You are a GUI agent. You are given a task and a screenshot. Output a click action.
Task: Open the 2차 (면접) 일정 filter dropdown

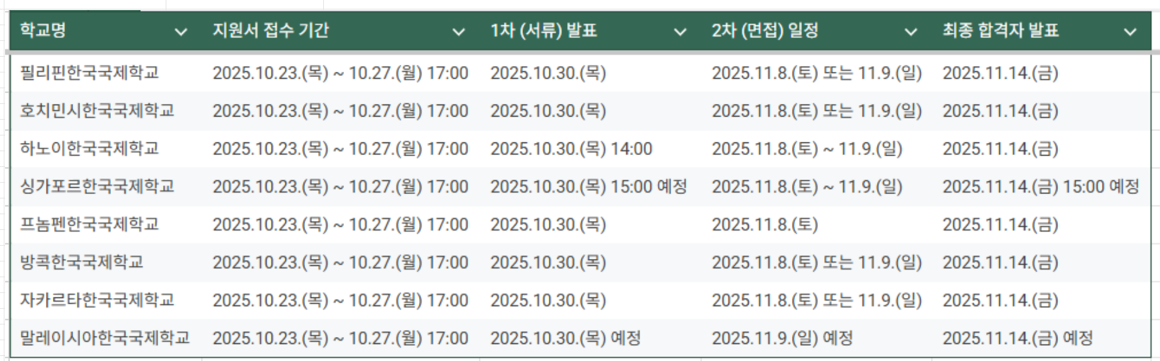pos(910,32)
